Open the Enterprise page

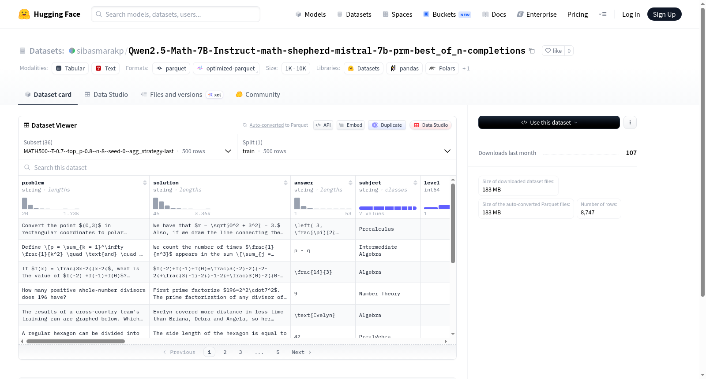537,14
